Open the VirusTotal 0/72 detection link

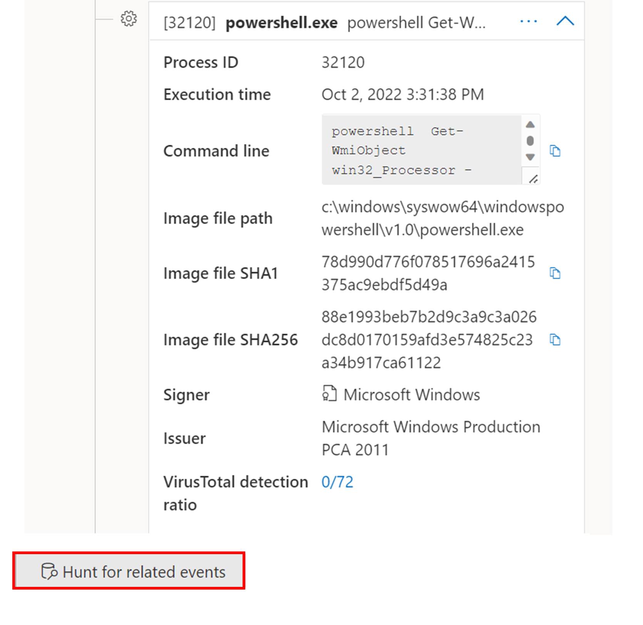tap(337, 482)
